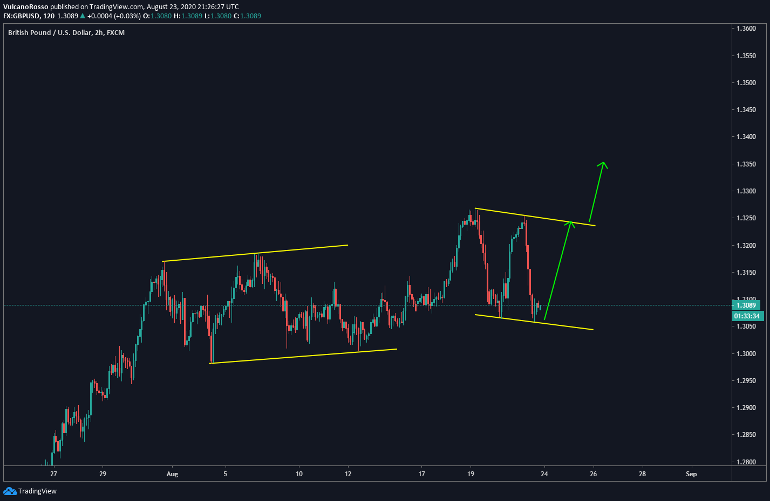The width and height of the screenshot is (770, 501).
Task: Click the High value H:1.3089
Action: click(188, 16)
